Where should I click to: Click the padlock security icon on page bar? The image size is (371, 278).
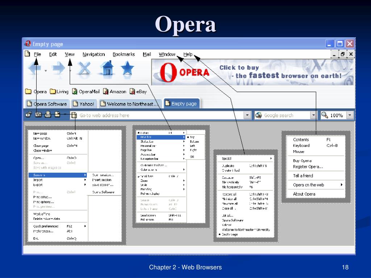(29, 115)
